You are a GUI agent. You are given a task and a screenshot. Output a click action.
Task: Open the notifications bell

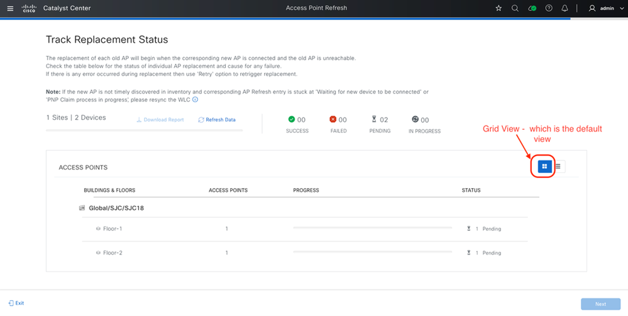pos(565,8)
